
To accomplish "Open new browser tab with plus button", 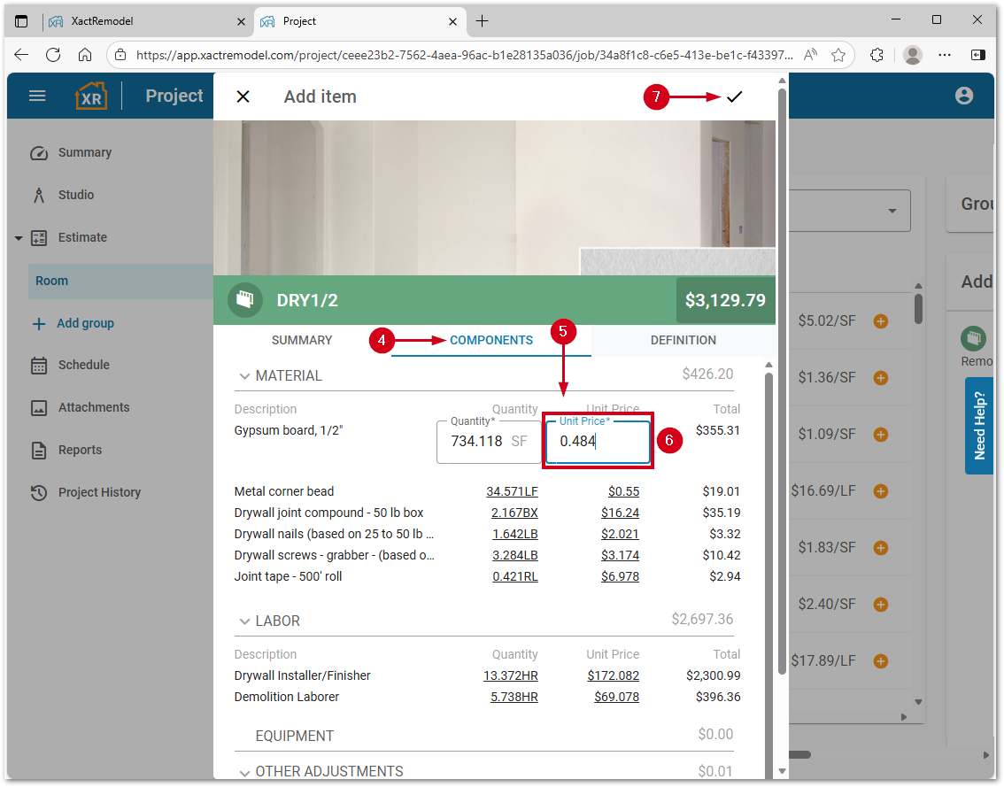I will pos(482,21).
